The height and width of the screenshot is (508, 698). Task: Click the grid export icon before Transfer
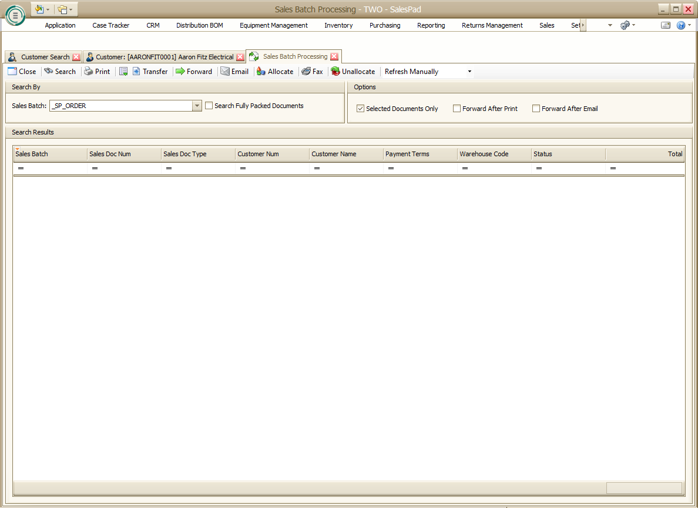[123, 72]
